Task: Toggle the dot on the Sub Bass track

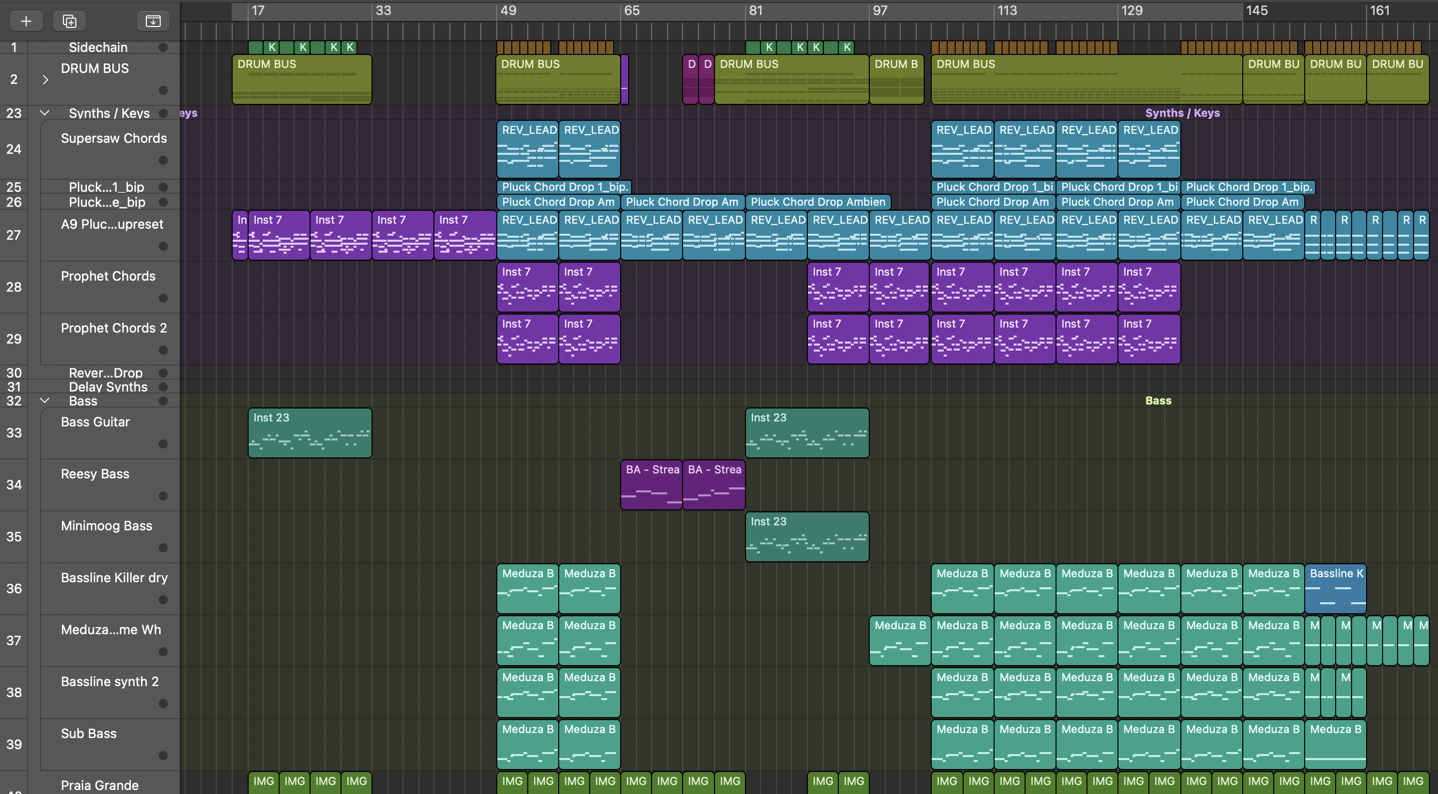Action: (x=163, y=756)
